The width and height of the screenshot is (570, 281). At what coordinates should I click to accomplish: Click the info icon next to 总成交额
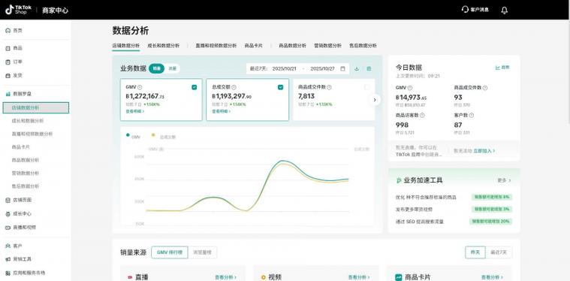(234, 87)
